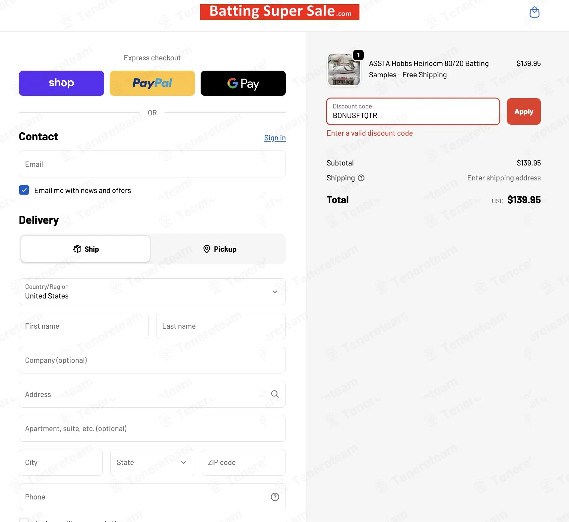Screen dimensions: 569x522
Task: Click the Batting Super Sale logo
Action: (x=280, y=12)
